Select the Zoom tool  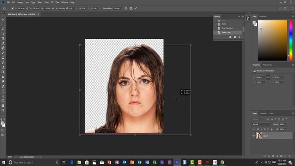[x=3, y=111]
